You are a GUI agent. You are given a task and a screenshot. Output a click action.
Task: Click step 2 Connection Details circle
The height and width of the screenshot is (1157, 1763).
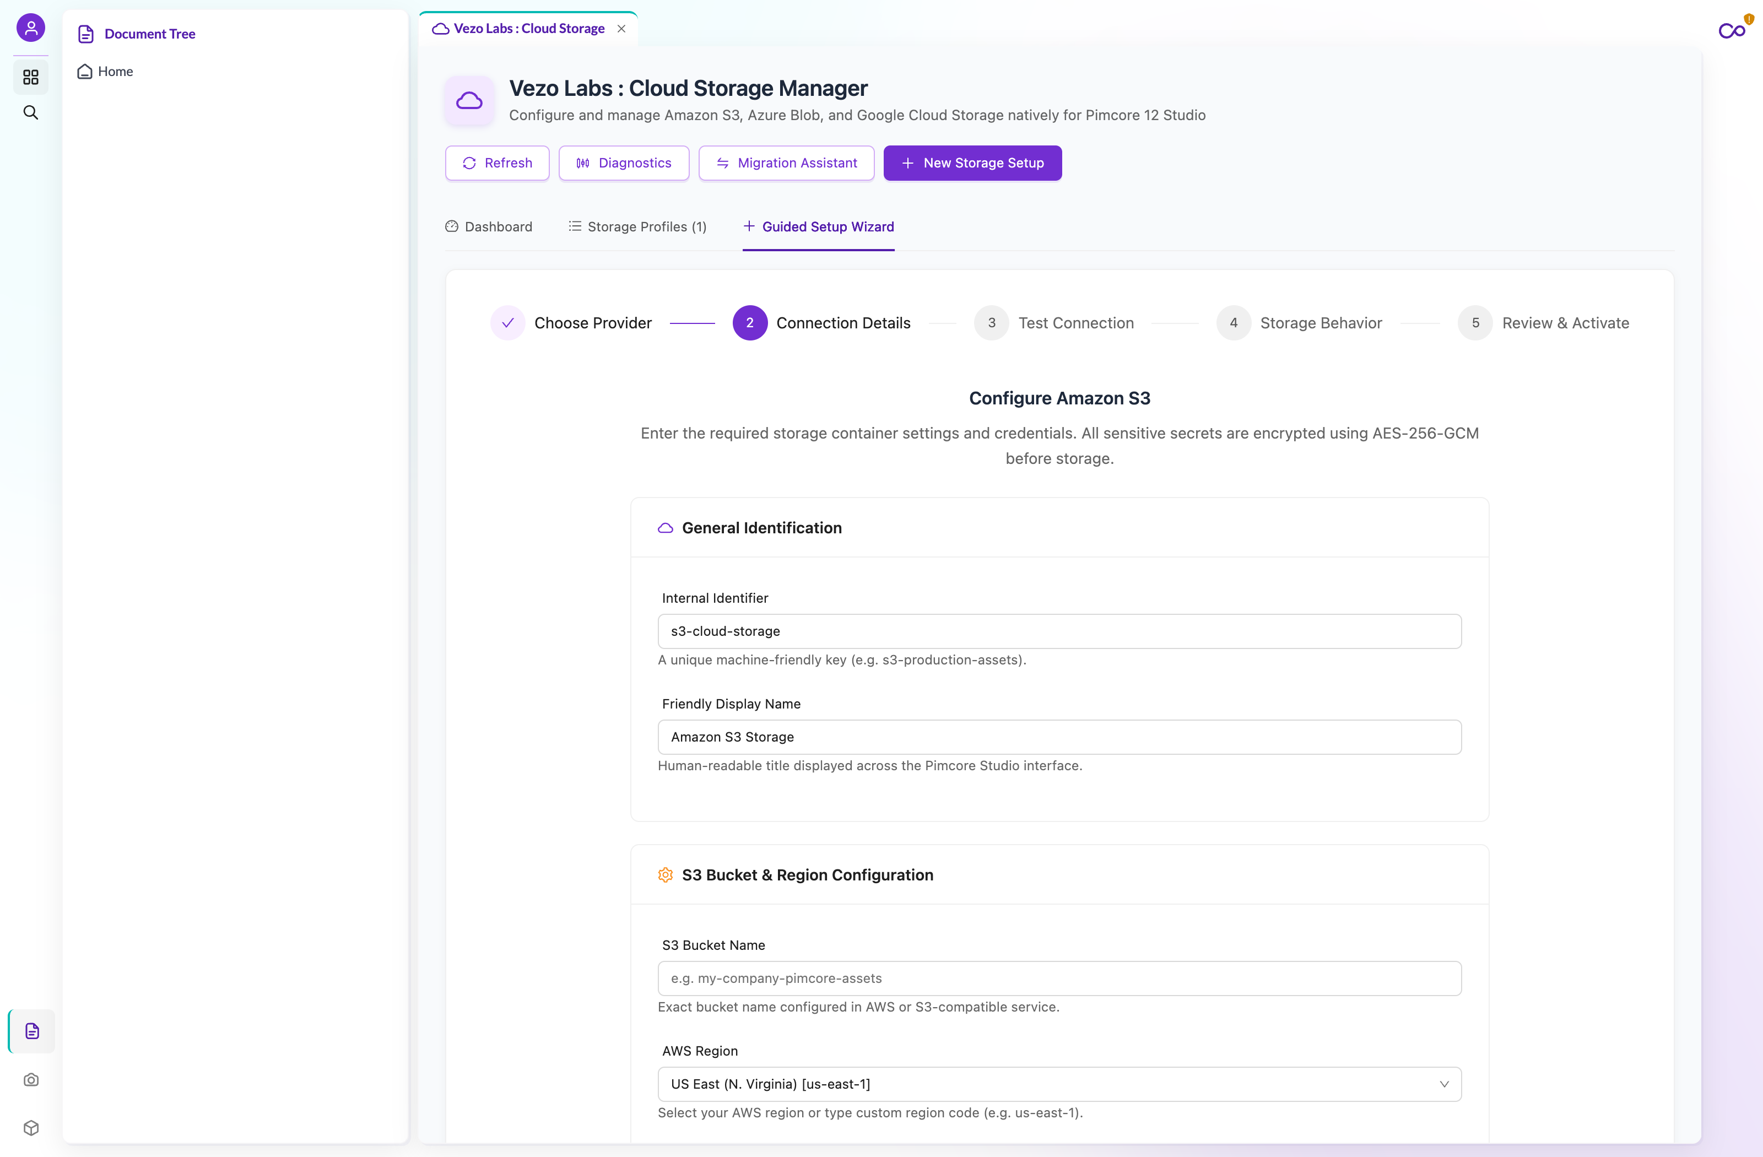pos(750,323)
